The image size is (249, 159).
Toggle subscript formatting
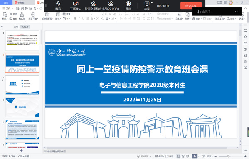[102, 19]
